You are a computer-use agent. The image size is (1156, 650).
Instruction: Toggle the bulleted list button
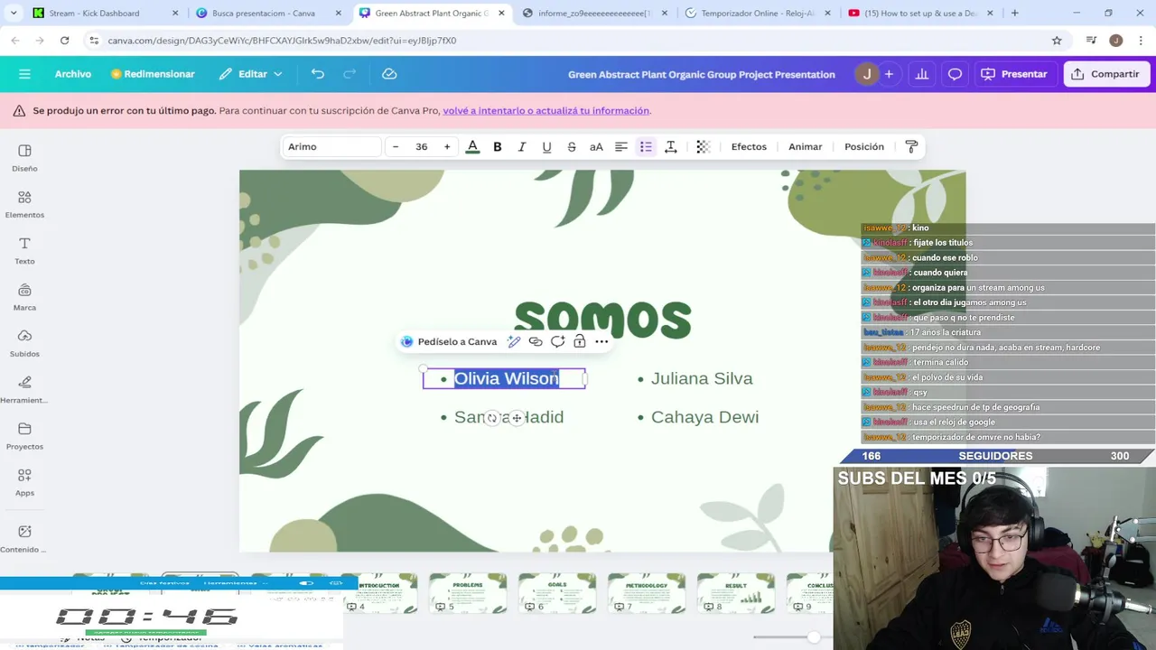click(x=646, y=146)
